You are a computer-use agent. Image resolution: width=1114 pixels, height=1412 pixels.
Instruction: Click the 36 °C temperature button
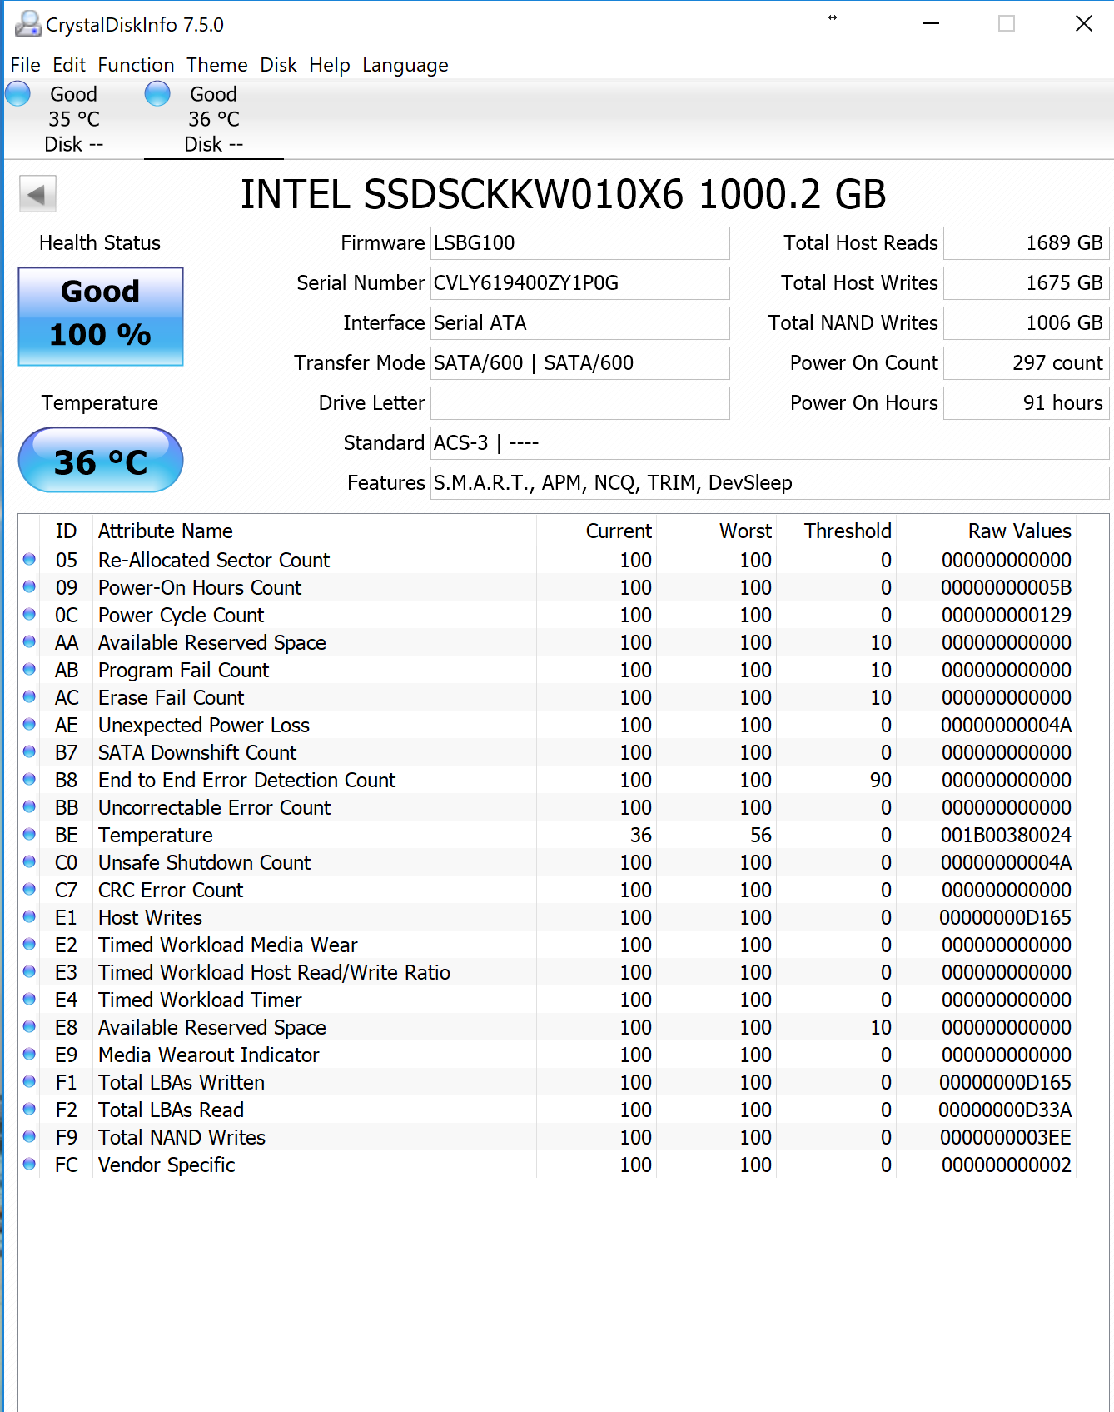[x=101, y=460]
